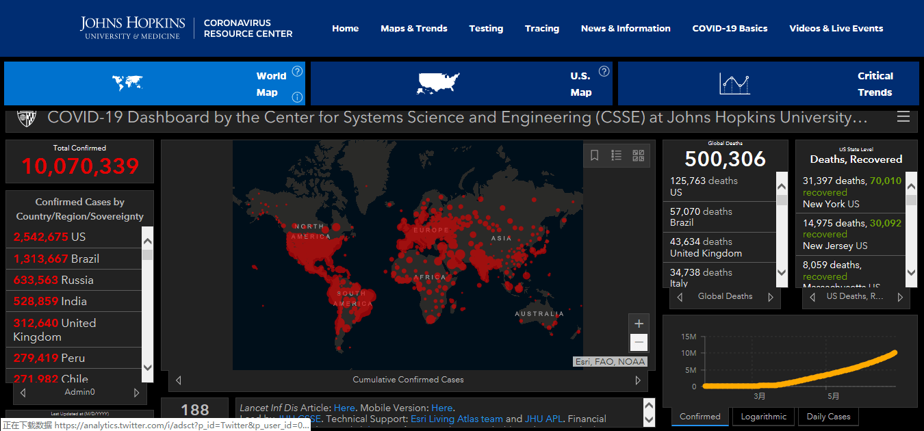Open the Mobile Version Here link

point(442,408)
